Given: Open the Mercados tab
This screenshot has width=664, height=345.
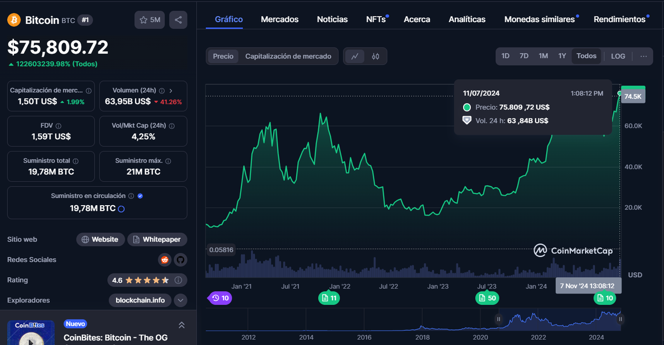Looking at the screenshot, I should point(279,19).
